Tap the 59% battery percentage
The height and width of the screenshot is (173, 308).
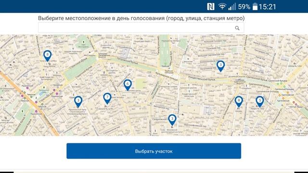coord(244,7)
